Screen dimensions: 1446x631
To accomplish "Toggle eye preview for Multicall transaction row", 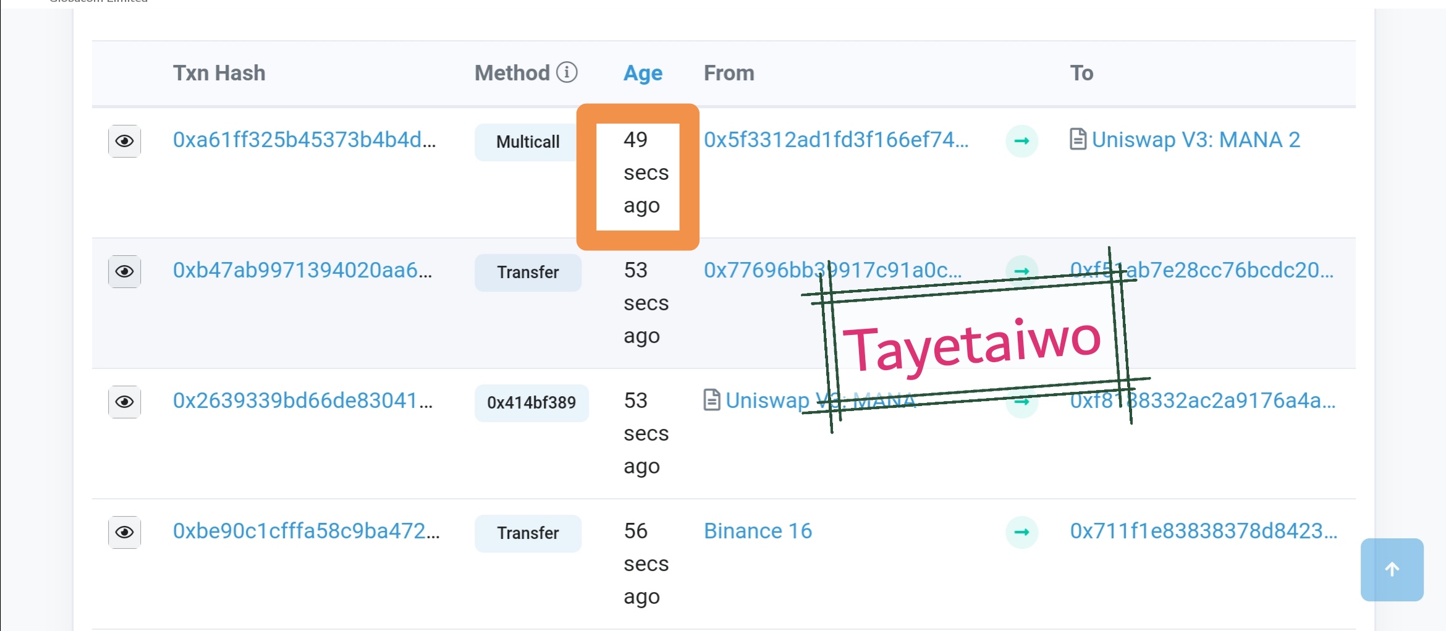I will [x=124, y=142].
